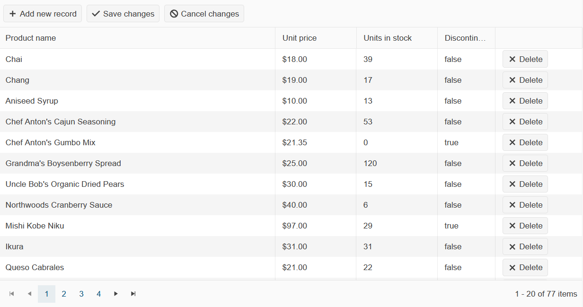Delete the Chef Anton's Gumbo Mix row
This screenshot has width=583, height=307.
point(525,142)
